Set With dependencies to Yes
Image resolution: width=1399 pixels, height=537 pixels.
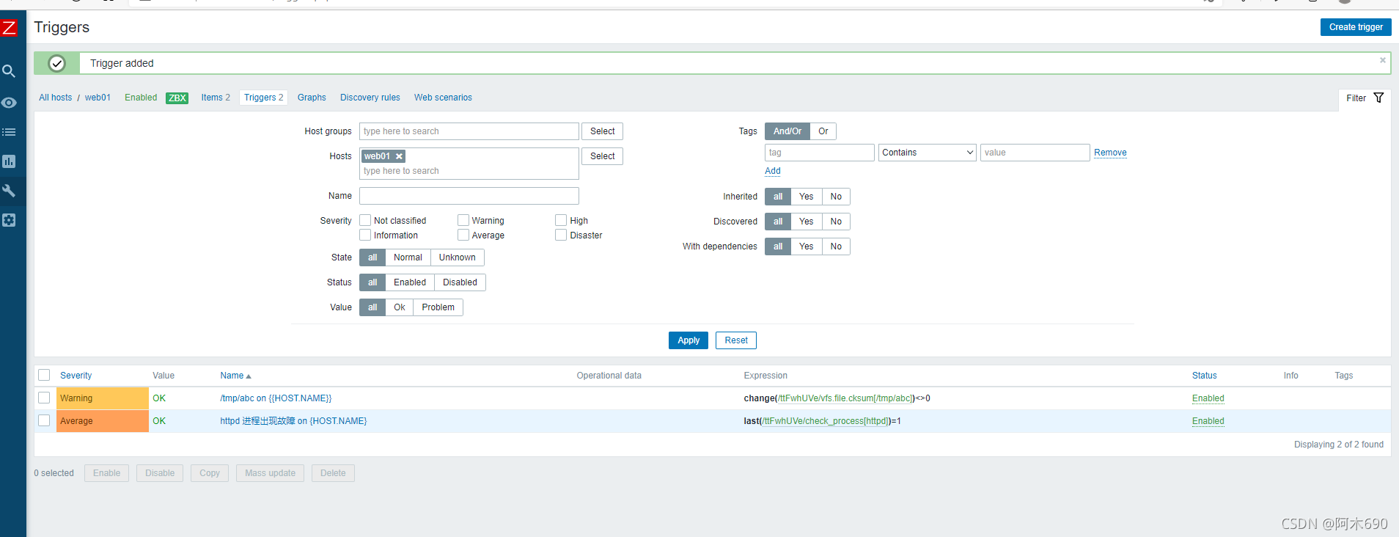click(x=807, y=246)
